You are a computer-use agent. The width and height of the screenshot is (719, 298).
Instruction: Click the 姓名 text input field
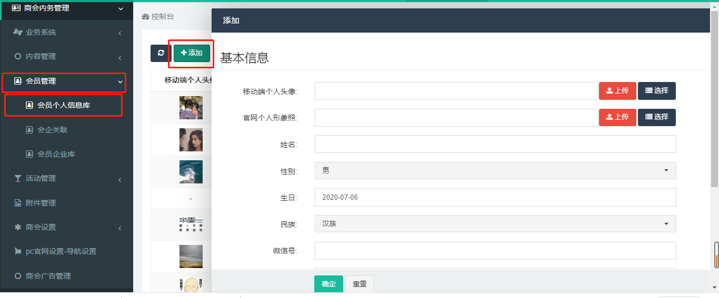(495, 144)
